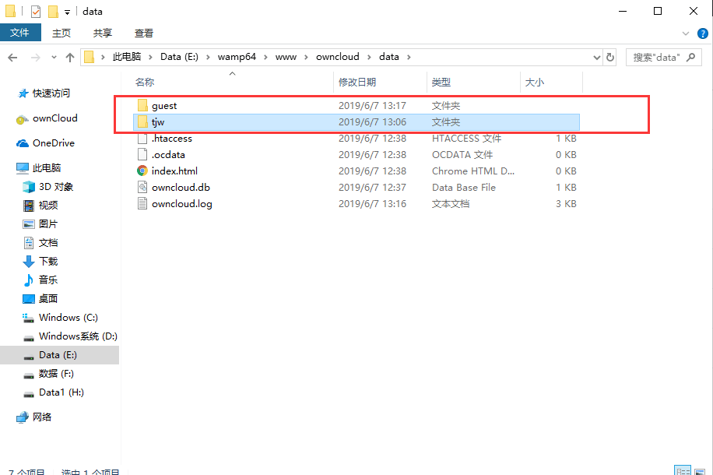This screenshot has width=713, height=475.
Task: Expand chevron after owncloud in breadcrumb
Action: tap(369, 58)
